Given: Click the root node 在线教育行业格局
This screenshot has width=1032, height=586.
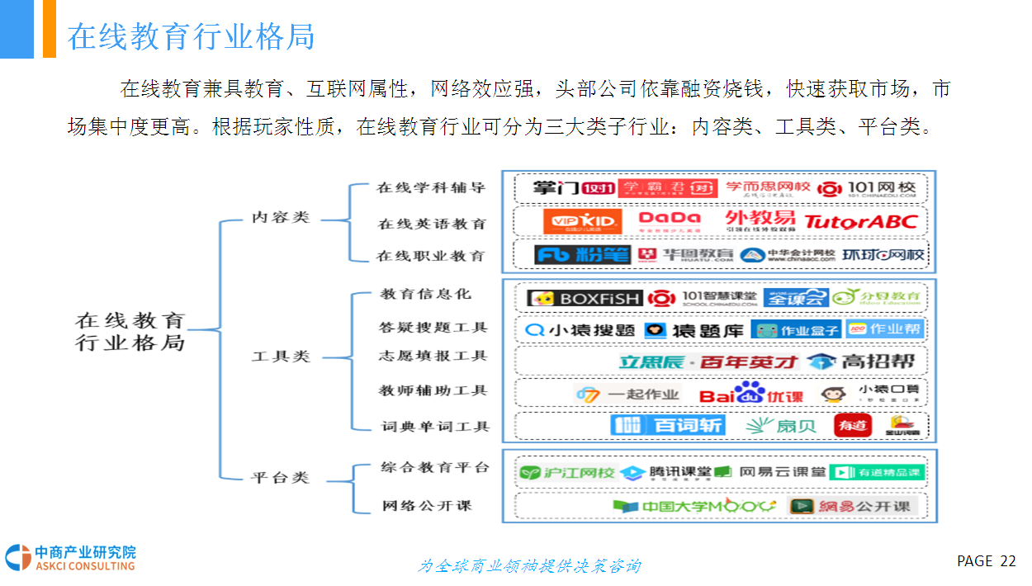Looking at the screenshot, I should 130,332.
